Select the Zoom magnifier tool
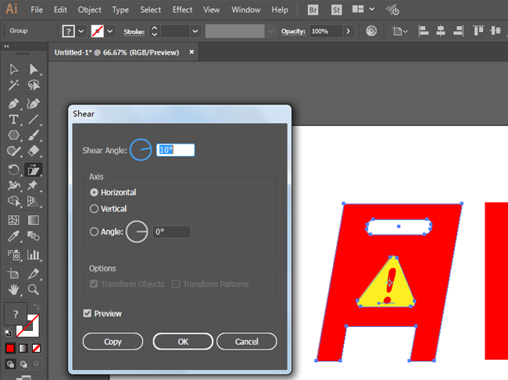Image resolution: width=508 pixels, height=380 pixels. (34, 289)
